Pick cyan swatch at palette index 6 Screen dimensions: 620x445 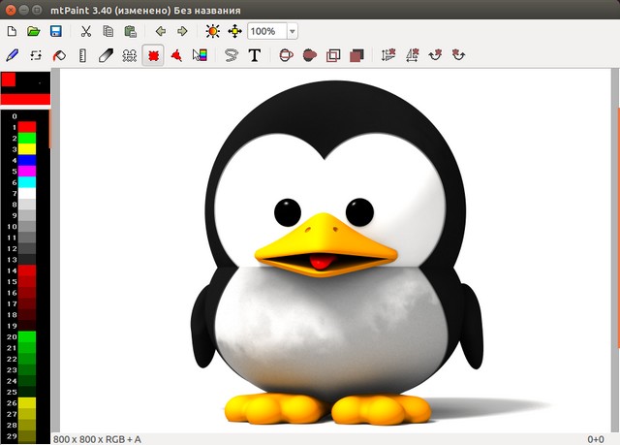click(x=27, y=182)
